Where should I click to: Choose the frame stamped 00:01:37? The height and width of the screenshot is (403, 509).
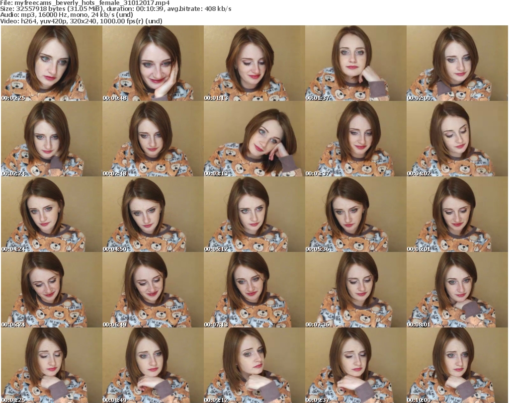click(355, 64)
